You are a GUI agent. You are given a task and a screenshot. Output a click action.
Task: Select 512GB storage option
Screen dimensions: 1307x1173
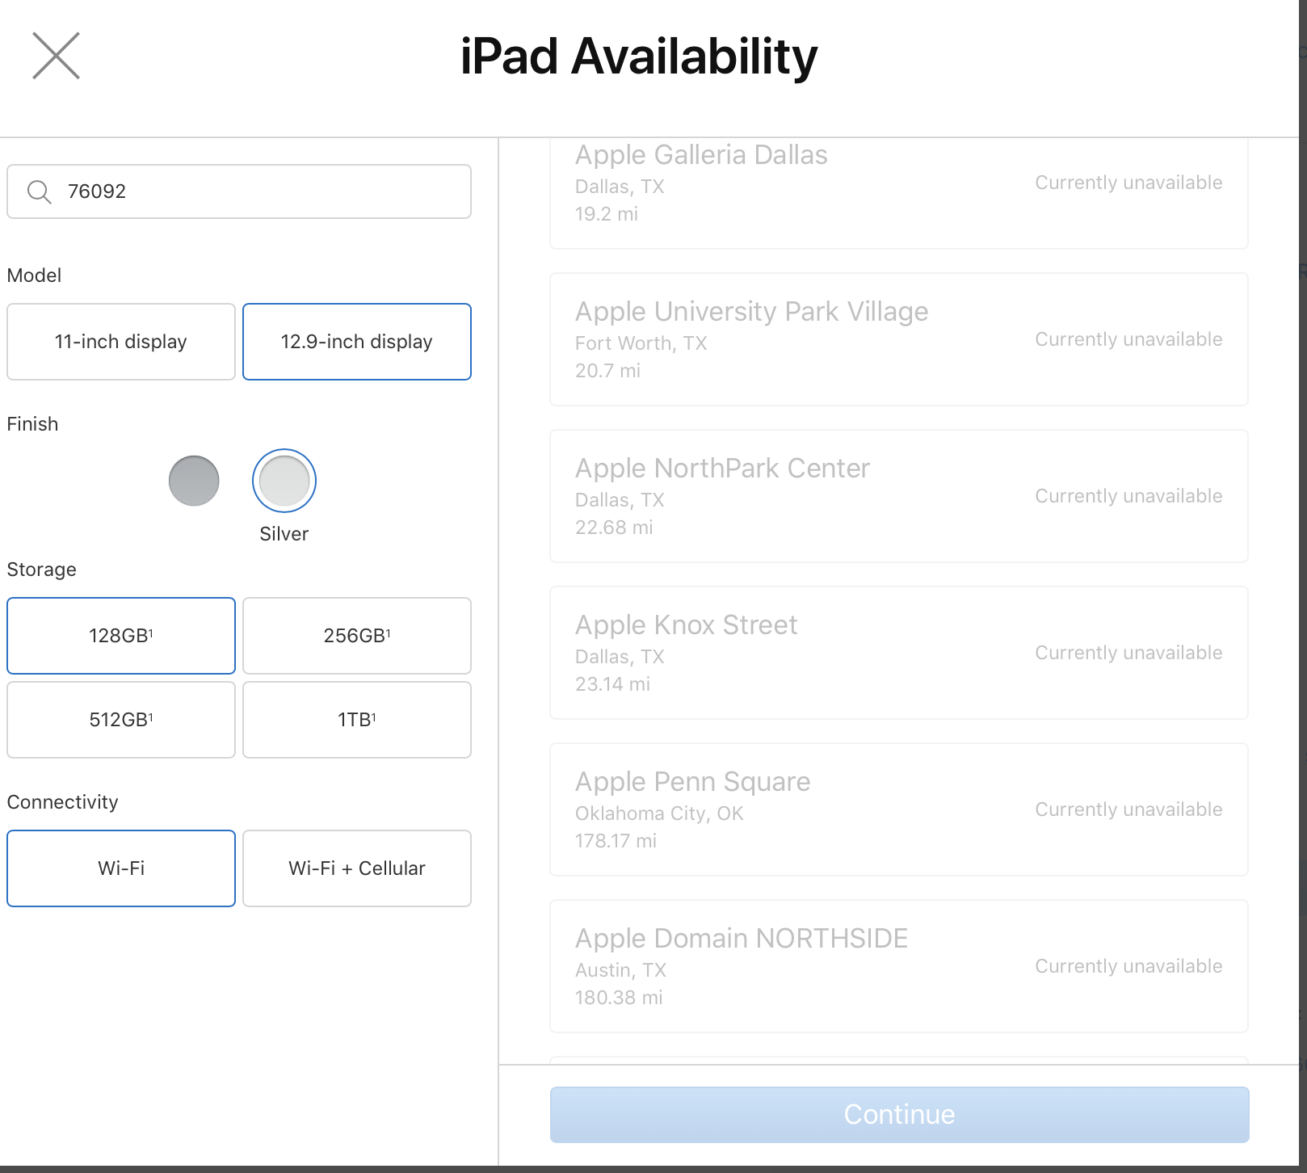click(x=121, y=720)
